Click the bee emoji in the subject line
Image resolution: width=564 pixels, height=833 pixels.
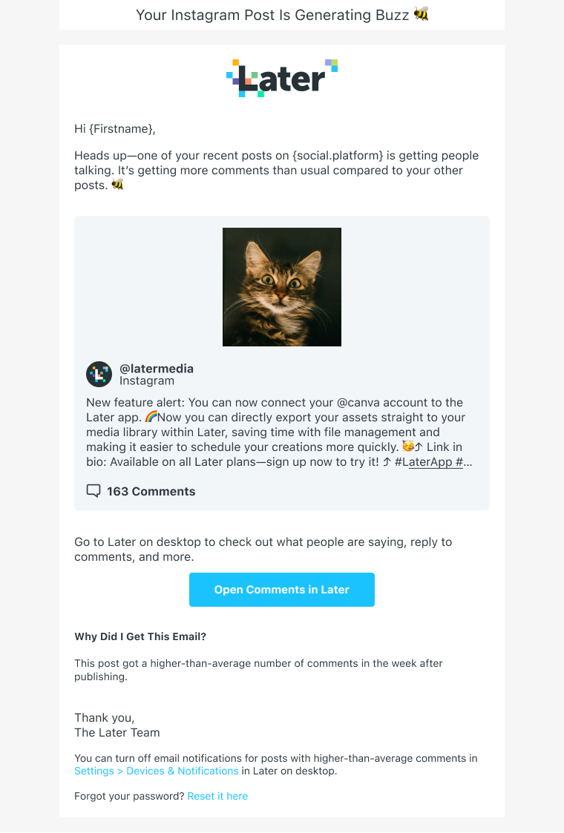[x=422, y=14]
